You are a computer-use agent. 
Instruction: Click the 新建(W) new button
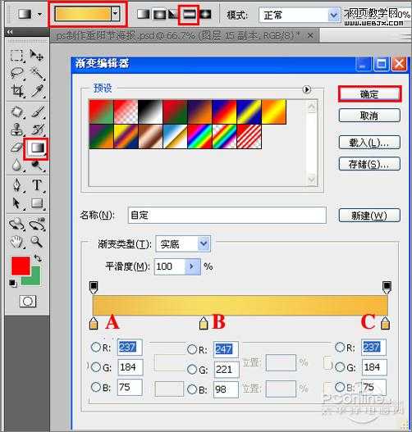[x=369, y=215]
